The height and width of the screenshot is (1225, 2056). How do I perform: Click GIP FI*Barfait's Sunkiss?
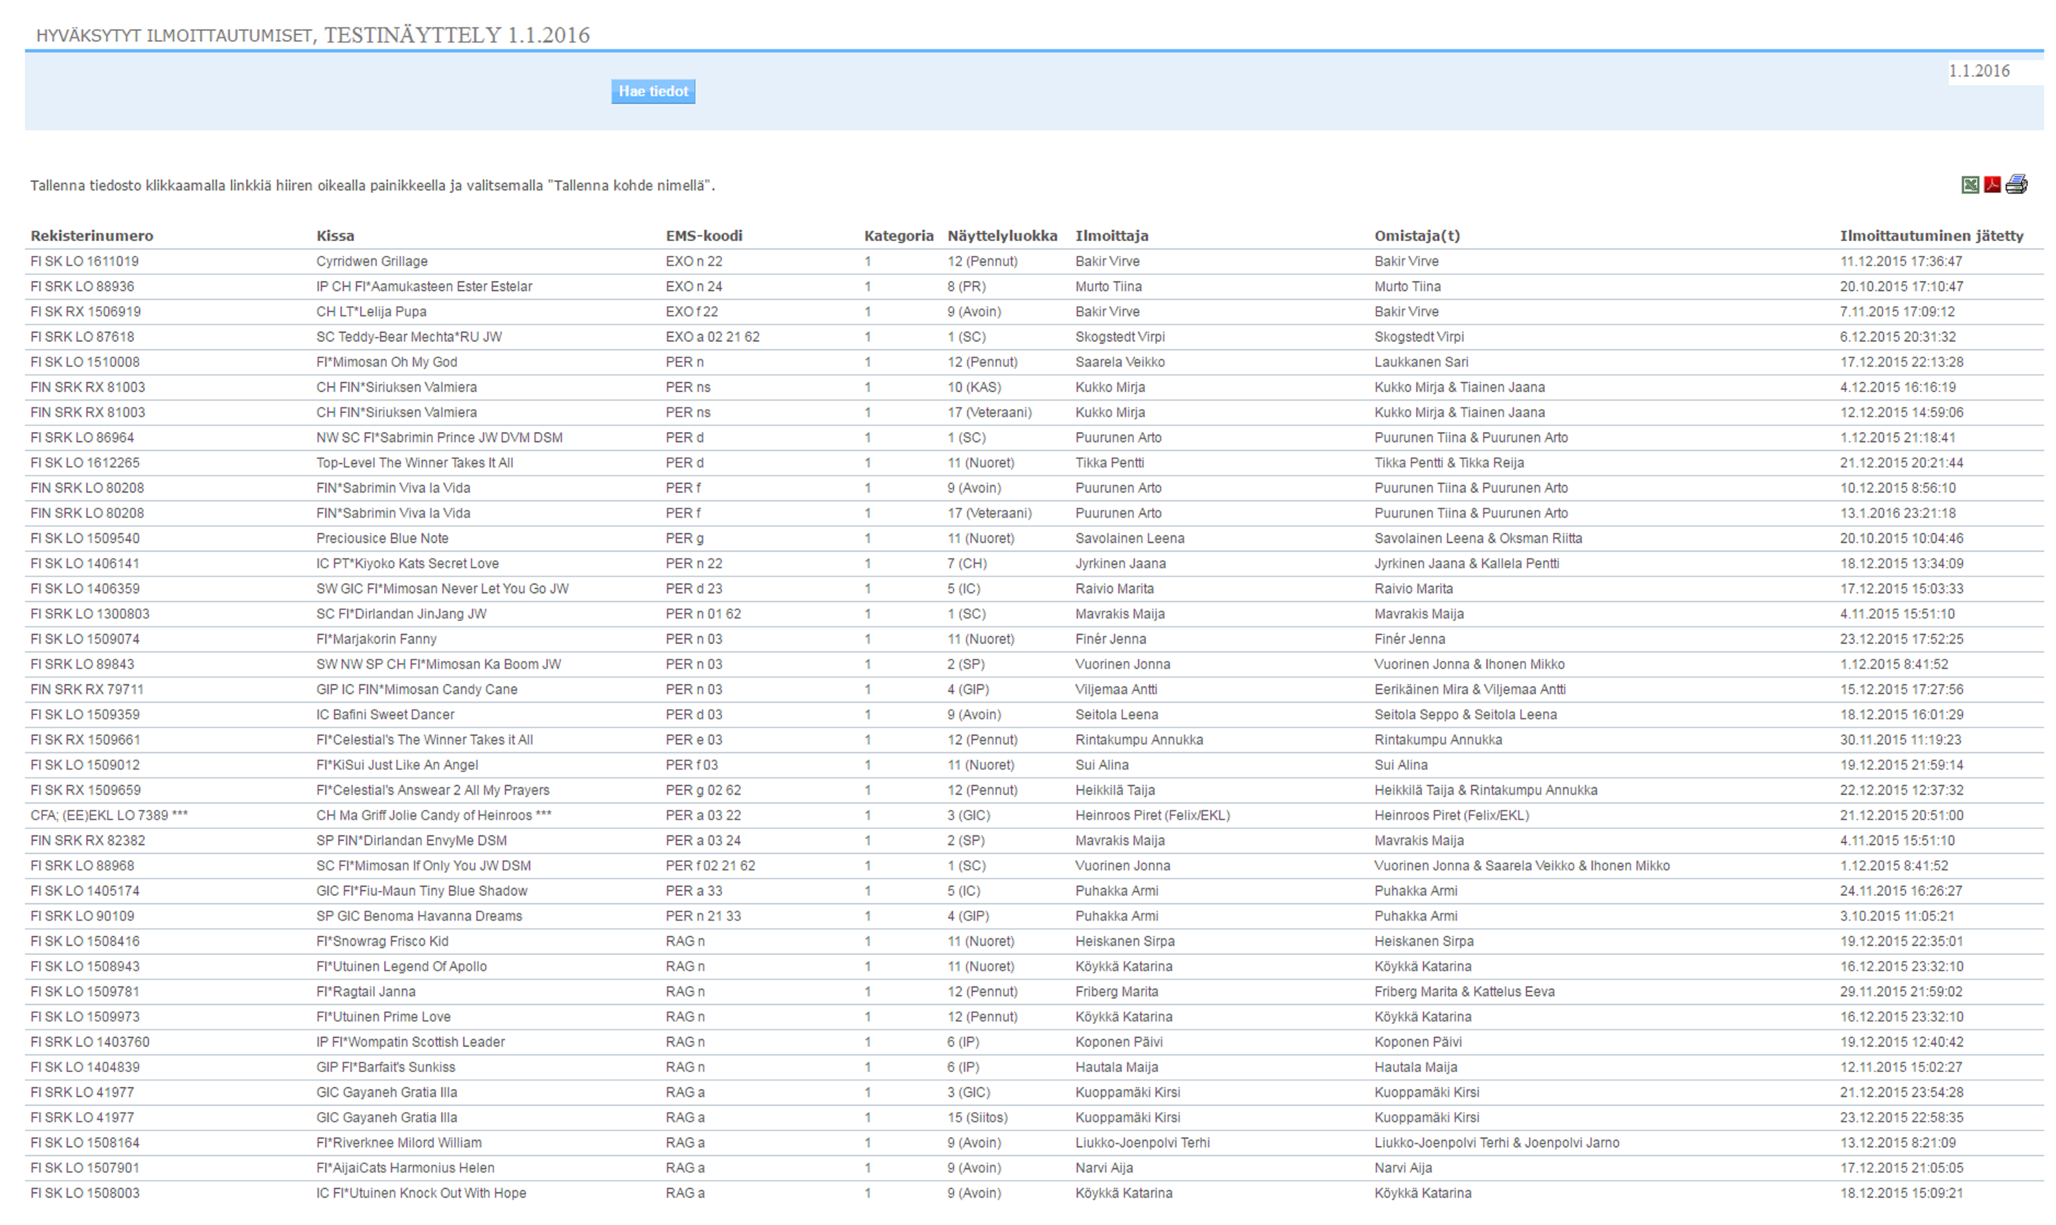click(386, 1067)
